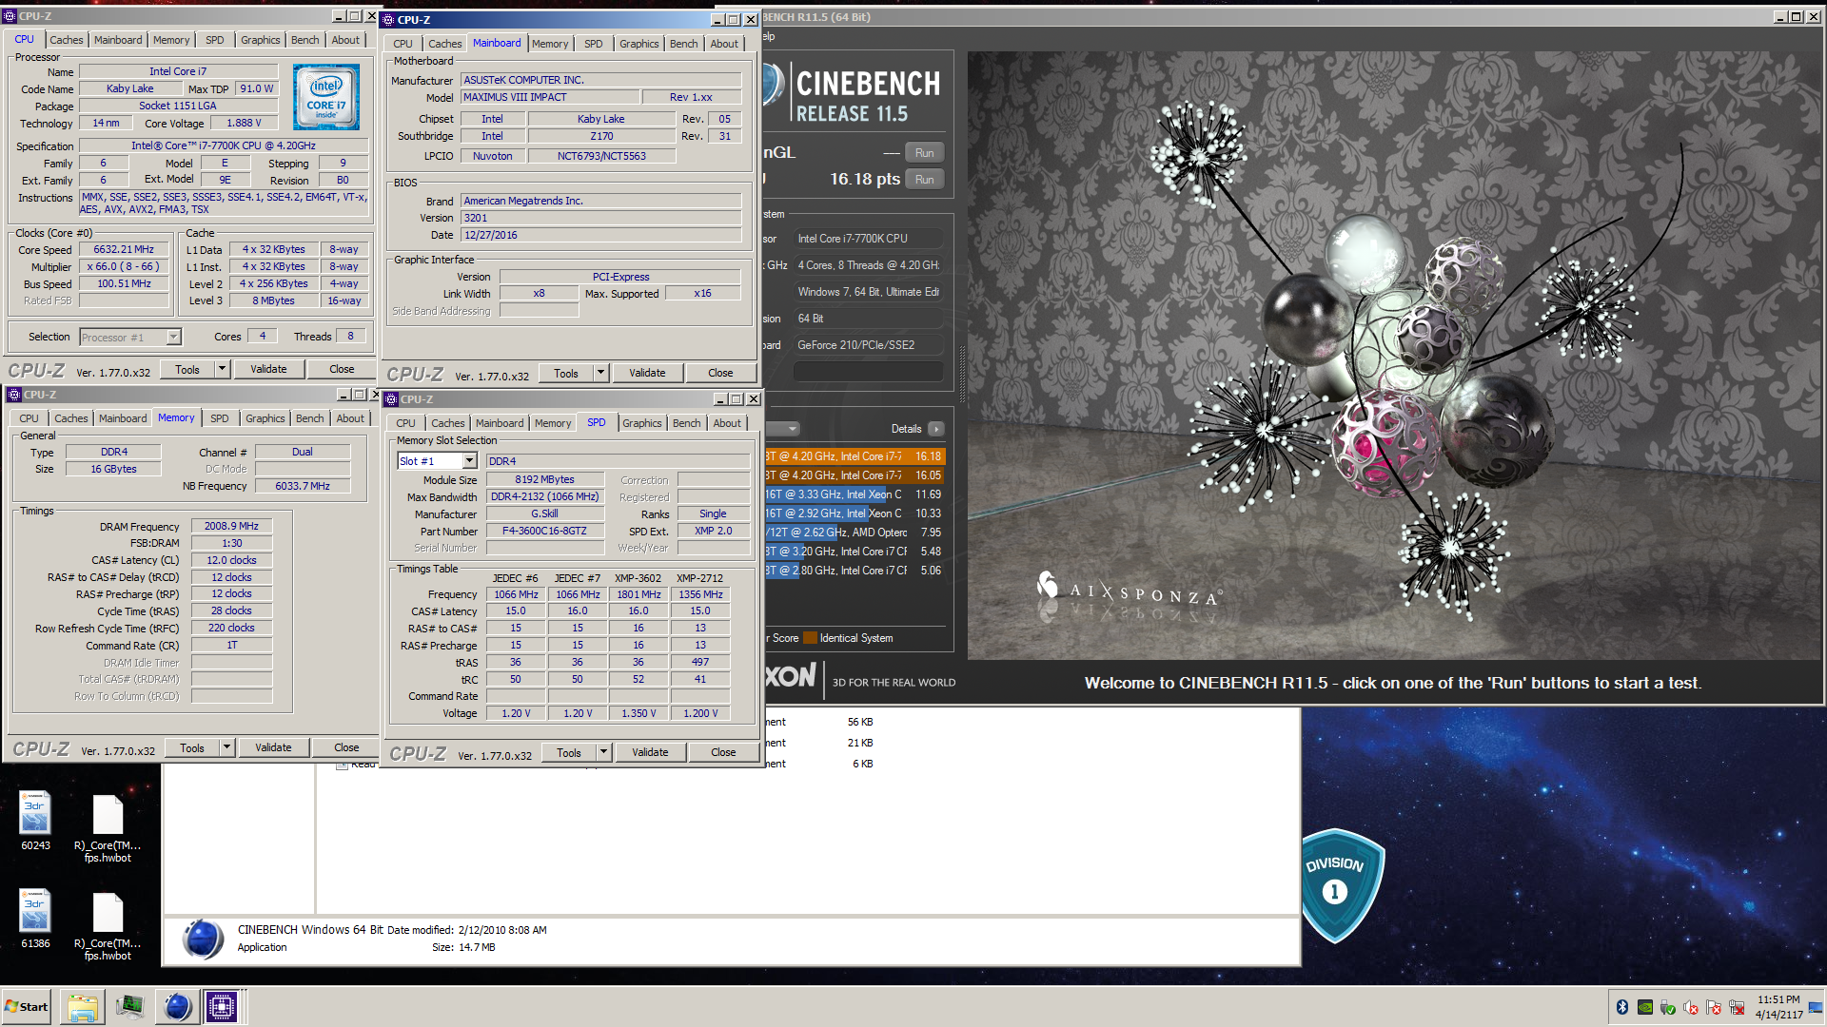Switch to CPU-Z via its purple taskbar icon
Image resolution: width=1827 pixels, height=1027 pixels.
222,1007
